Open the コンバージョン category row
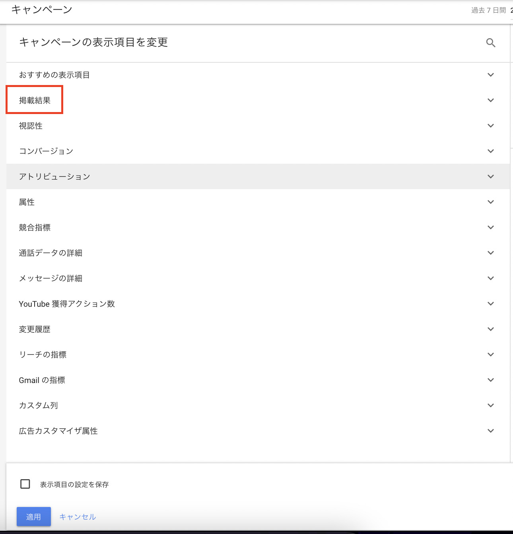The image size is (513, 534). tap(46, 151)
